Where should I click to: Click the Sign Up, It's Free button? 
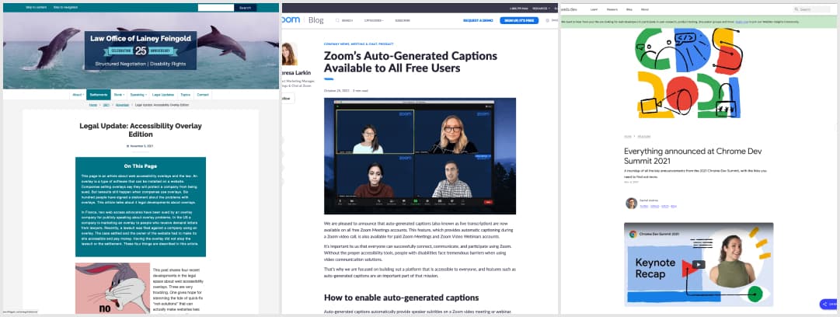click(519, 20)
